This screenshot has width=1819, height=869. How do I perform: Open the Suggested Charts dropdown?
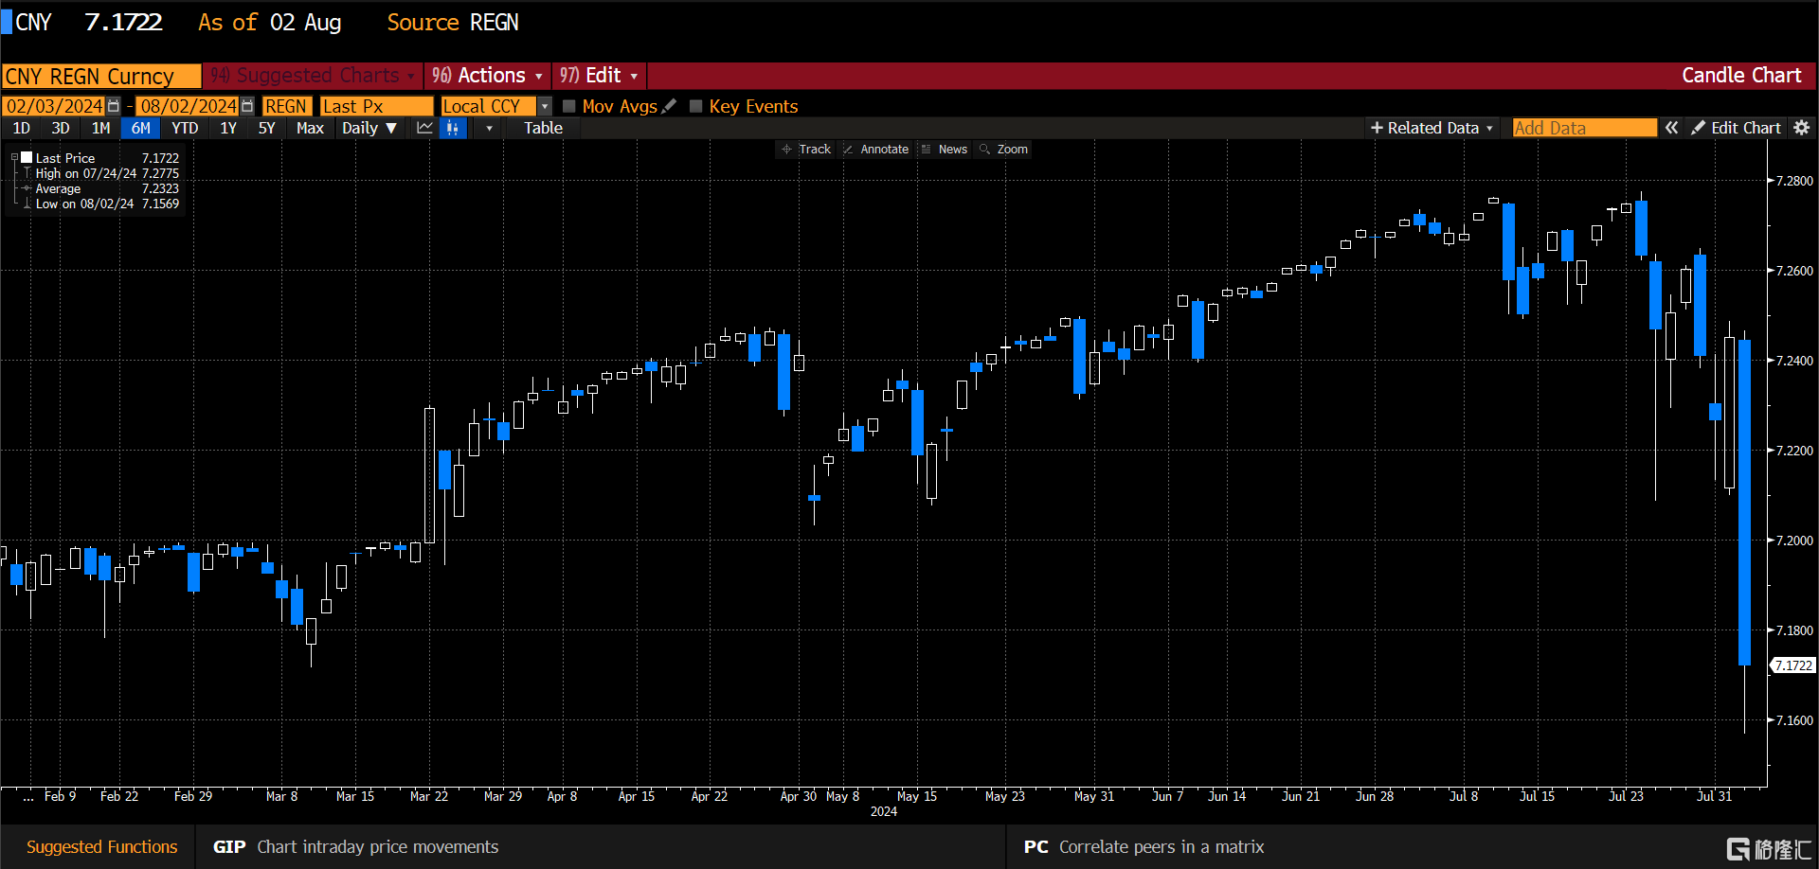pos(312,76)
